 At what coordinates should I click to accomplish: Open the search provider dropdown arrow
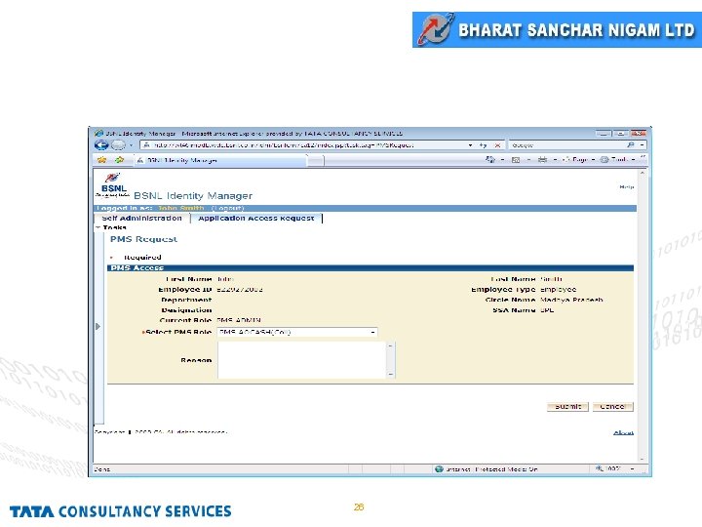tap(642, 145)
